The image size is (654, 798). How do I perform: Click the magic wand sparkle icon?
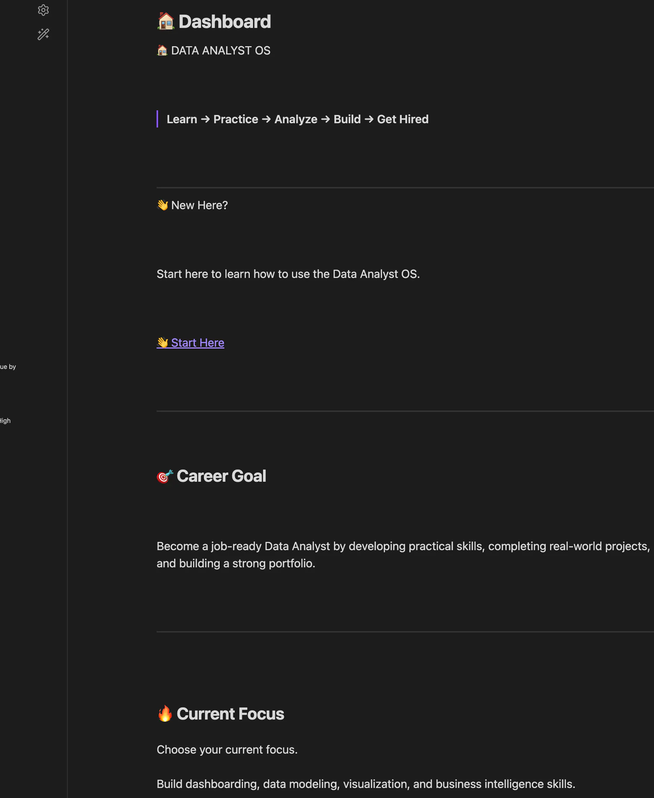(x=43, y=34)
